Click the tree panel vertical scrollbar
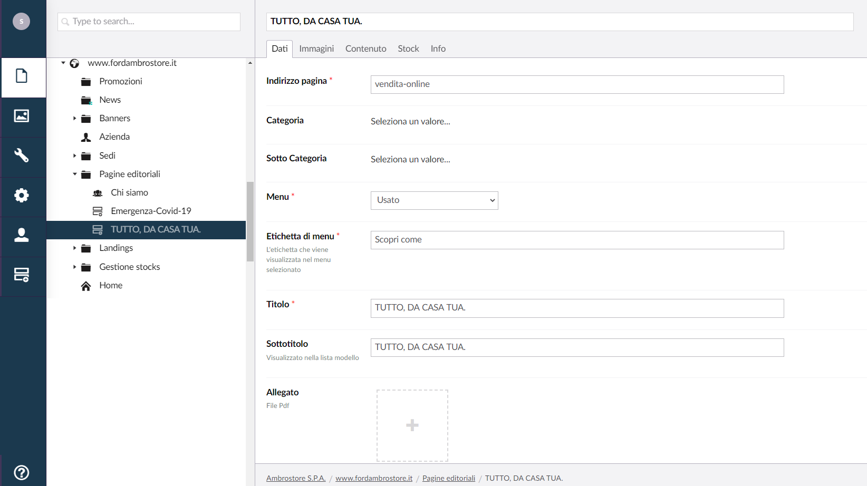The width and height of the screenshot is (867, 486). click(x=250, y=221)
